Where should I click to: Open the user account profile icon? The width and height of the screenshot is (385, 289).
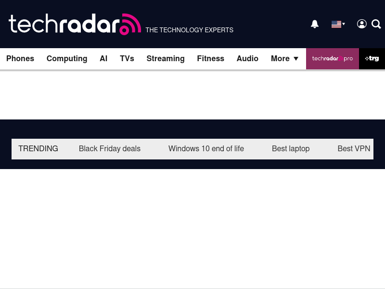tap(362, 24)
